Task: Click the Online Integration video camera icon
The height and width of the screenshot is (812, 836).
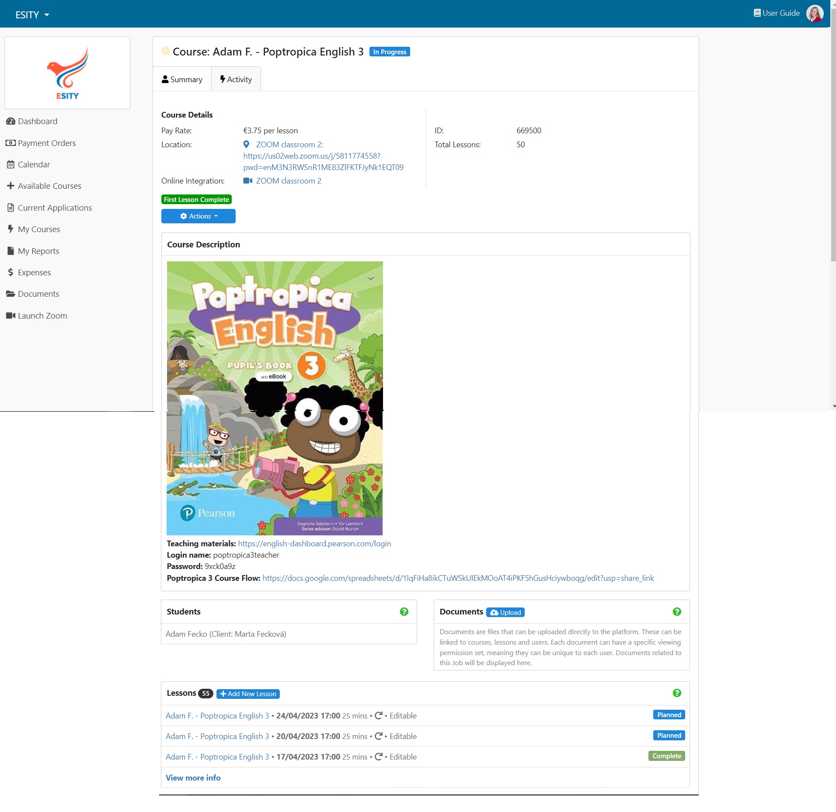Action: (247, 181)
